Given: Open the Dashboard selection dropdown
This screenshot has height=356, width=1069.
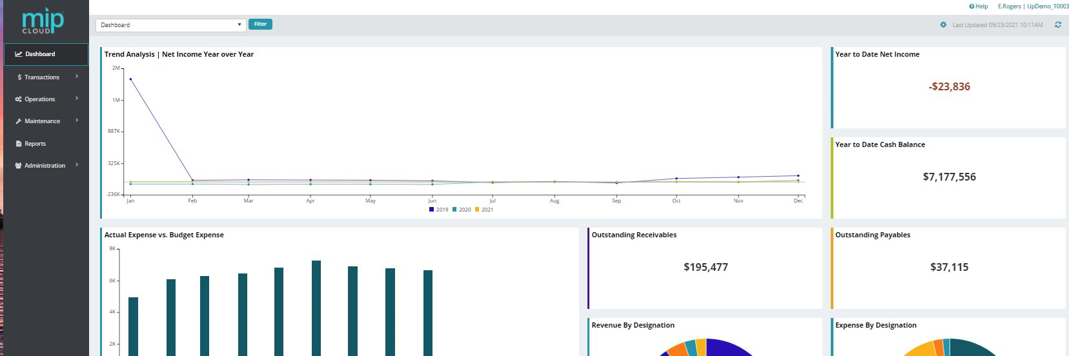Looking at the screenshot, I should 170,25.
